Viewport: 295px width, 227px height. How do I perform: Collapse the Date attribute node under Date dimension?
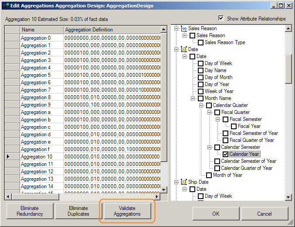[185, 56]
